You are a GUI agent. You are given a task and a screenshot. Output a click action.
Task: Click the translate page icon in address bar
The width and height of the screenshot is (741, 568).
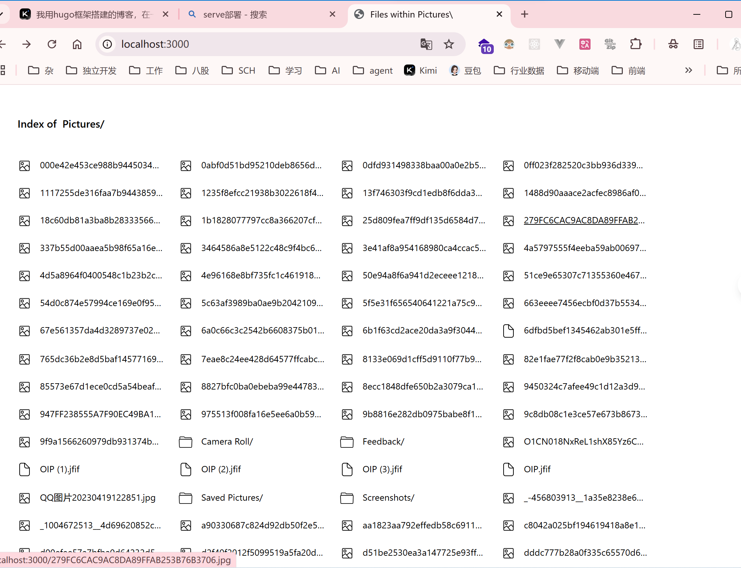[x=426, y=44]
